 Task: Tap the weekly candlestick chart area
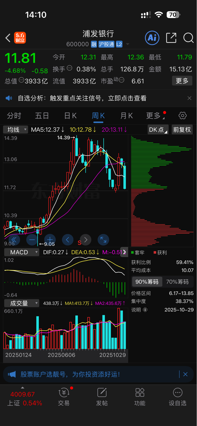(66, 191)
